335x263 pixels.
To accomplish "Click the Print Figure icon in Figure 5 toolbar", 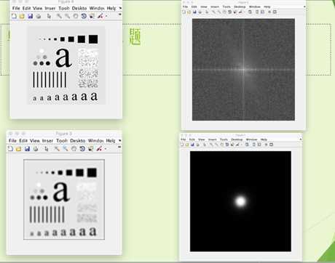I will tap(36, 149).
